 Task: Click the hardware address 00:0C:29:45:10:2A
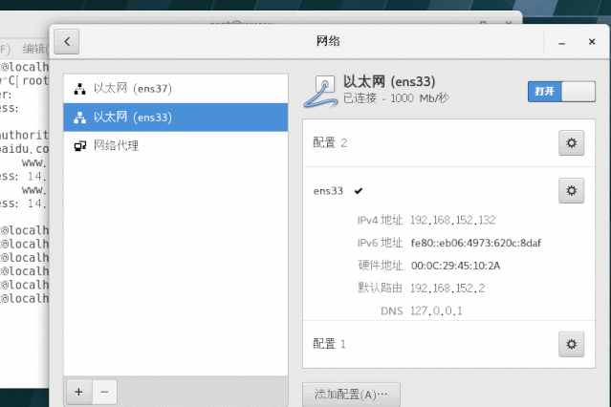click(455, 266)
